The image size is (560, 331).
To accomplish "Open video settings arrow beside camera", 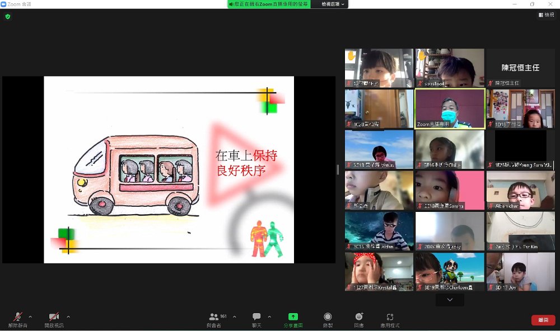I will coord(68,316).
